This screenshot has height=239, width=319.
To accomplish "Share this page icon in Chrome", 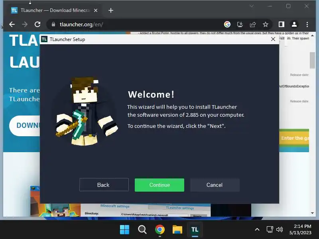I will click(253, 24).
